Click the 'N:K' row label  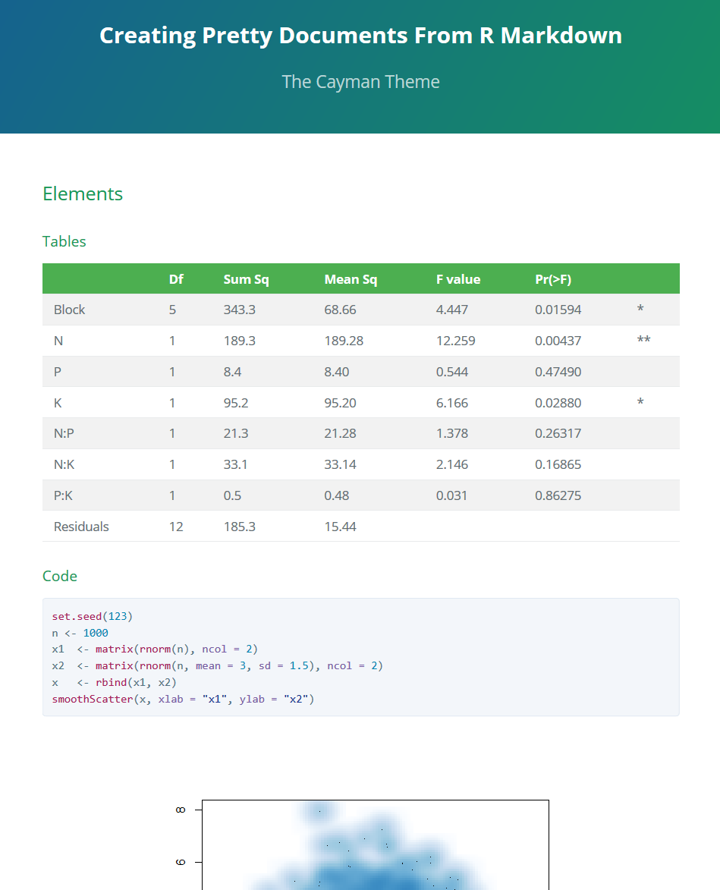coord(64,464)
